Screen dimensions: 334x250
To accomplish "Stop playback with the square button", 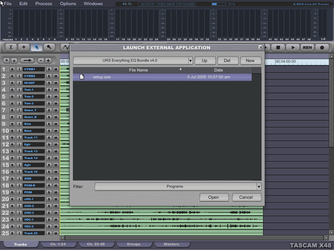I will [278, 48].
